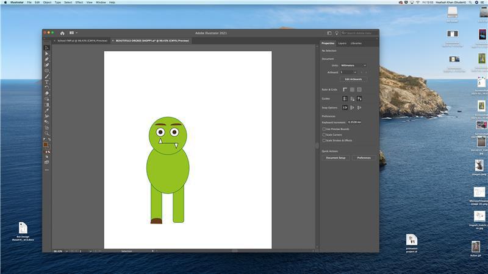This screenshot has height=274, width=488.
Task: Click the Lock Guides icon
Action: click(x=352, y=99)
